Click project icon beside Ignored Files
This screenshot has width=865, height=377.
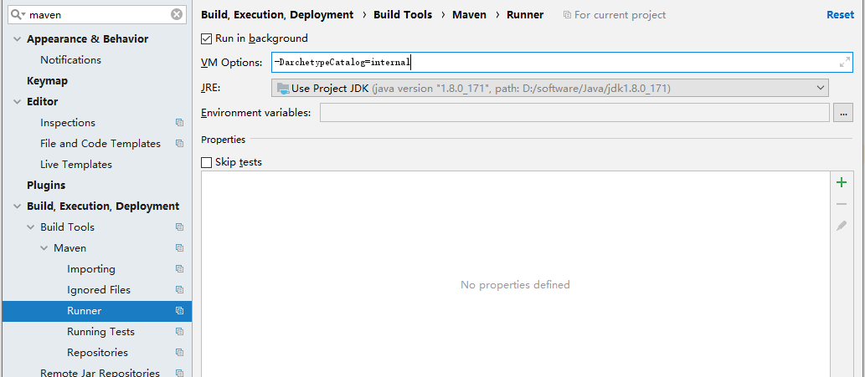[x=179, y=290]
